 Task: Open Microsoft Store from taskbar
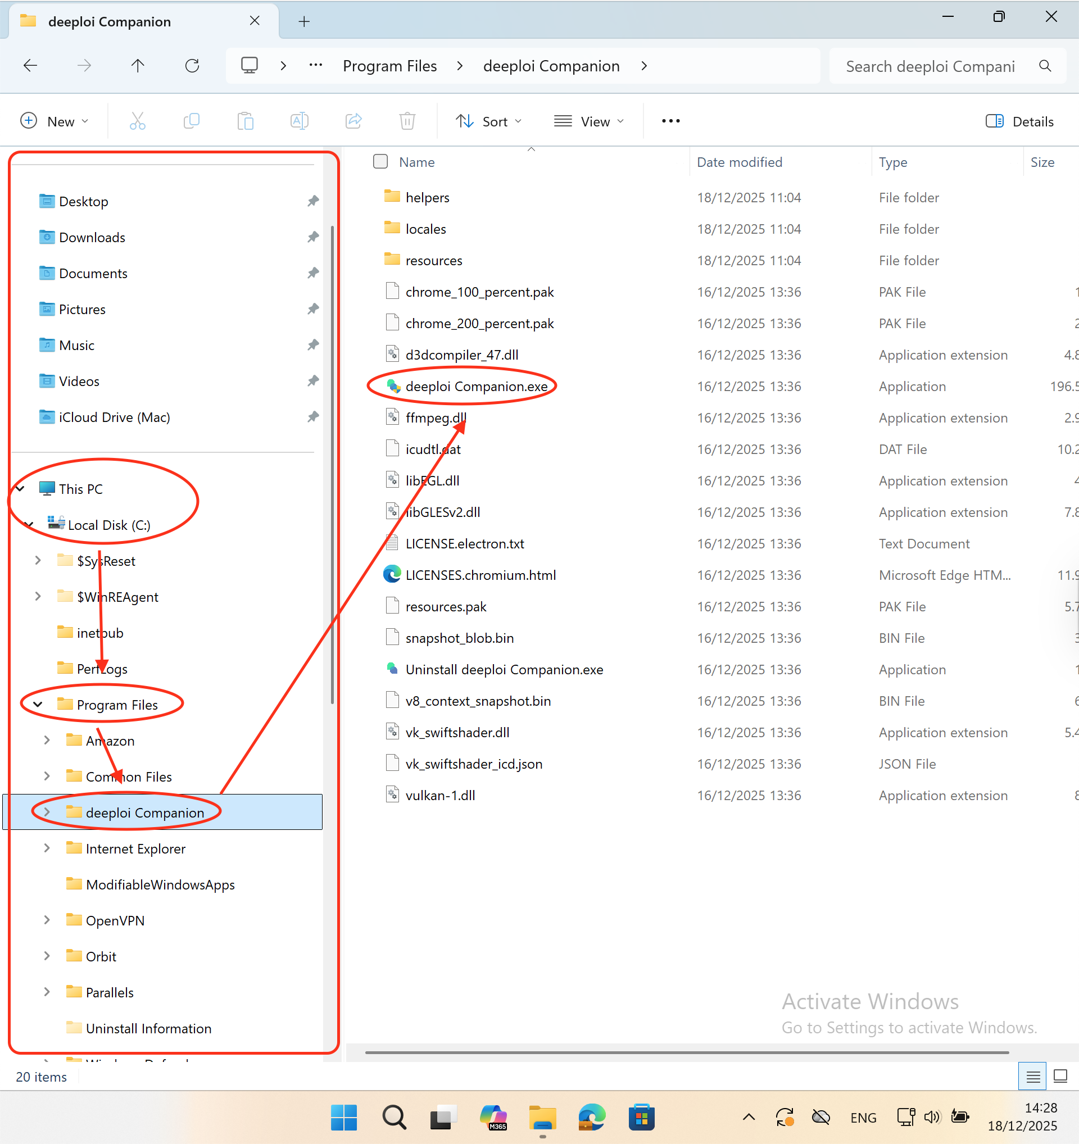[x=642, y=1117]
